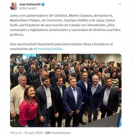Open the attached group photo
The image size is (133, 135).
[66, 90]
